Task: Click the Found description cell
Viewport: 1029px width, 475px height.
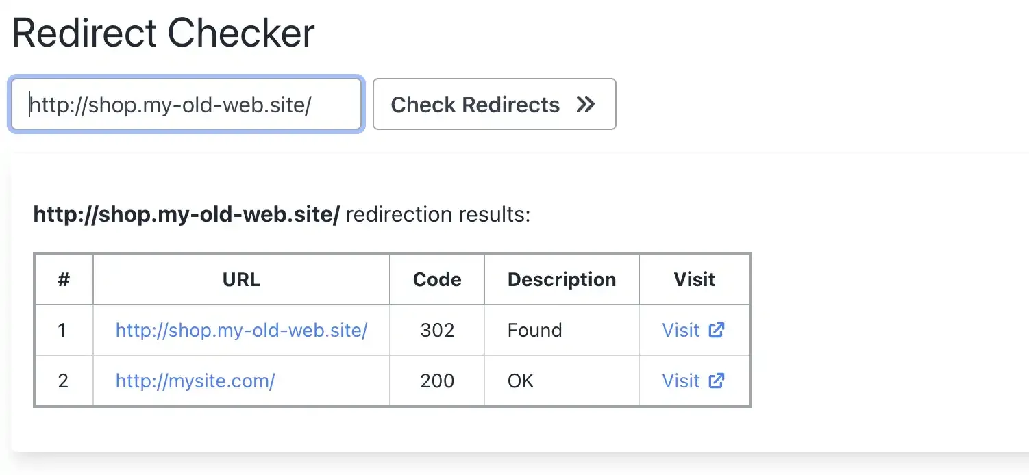Action: tap(534, 330)
